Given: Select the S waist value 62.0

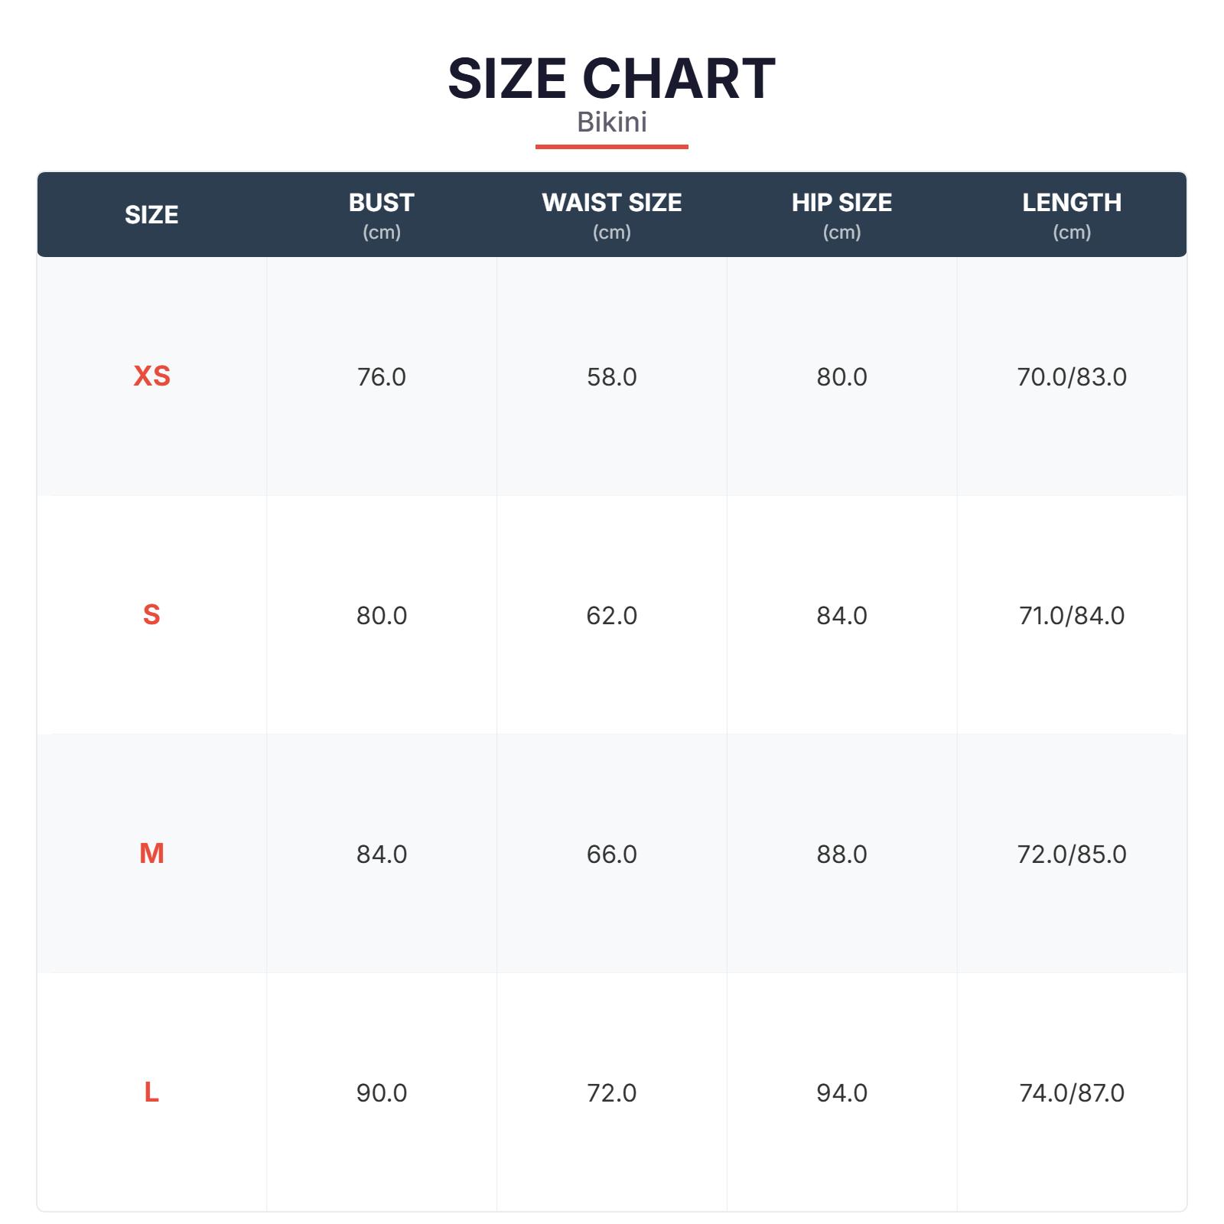Looking at the screenshot, I should pyautogui.click(x=611, y=616).
